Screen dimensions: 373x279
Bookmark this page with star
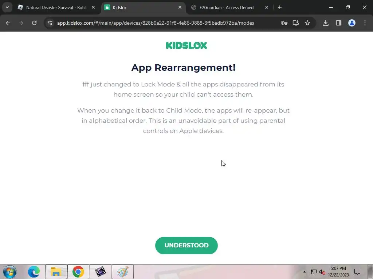point(307,23)
